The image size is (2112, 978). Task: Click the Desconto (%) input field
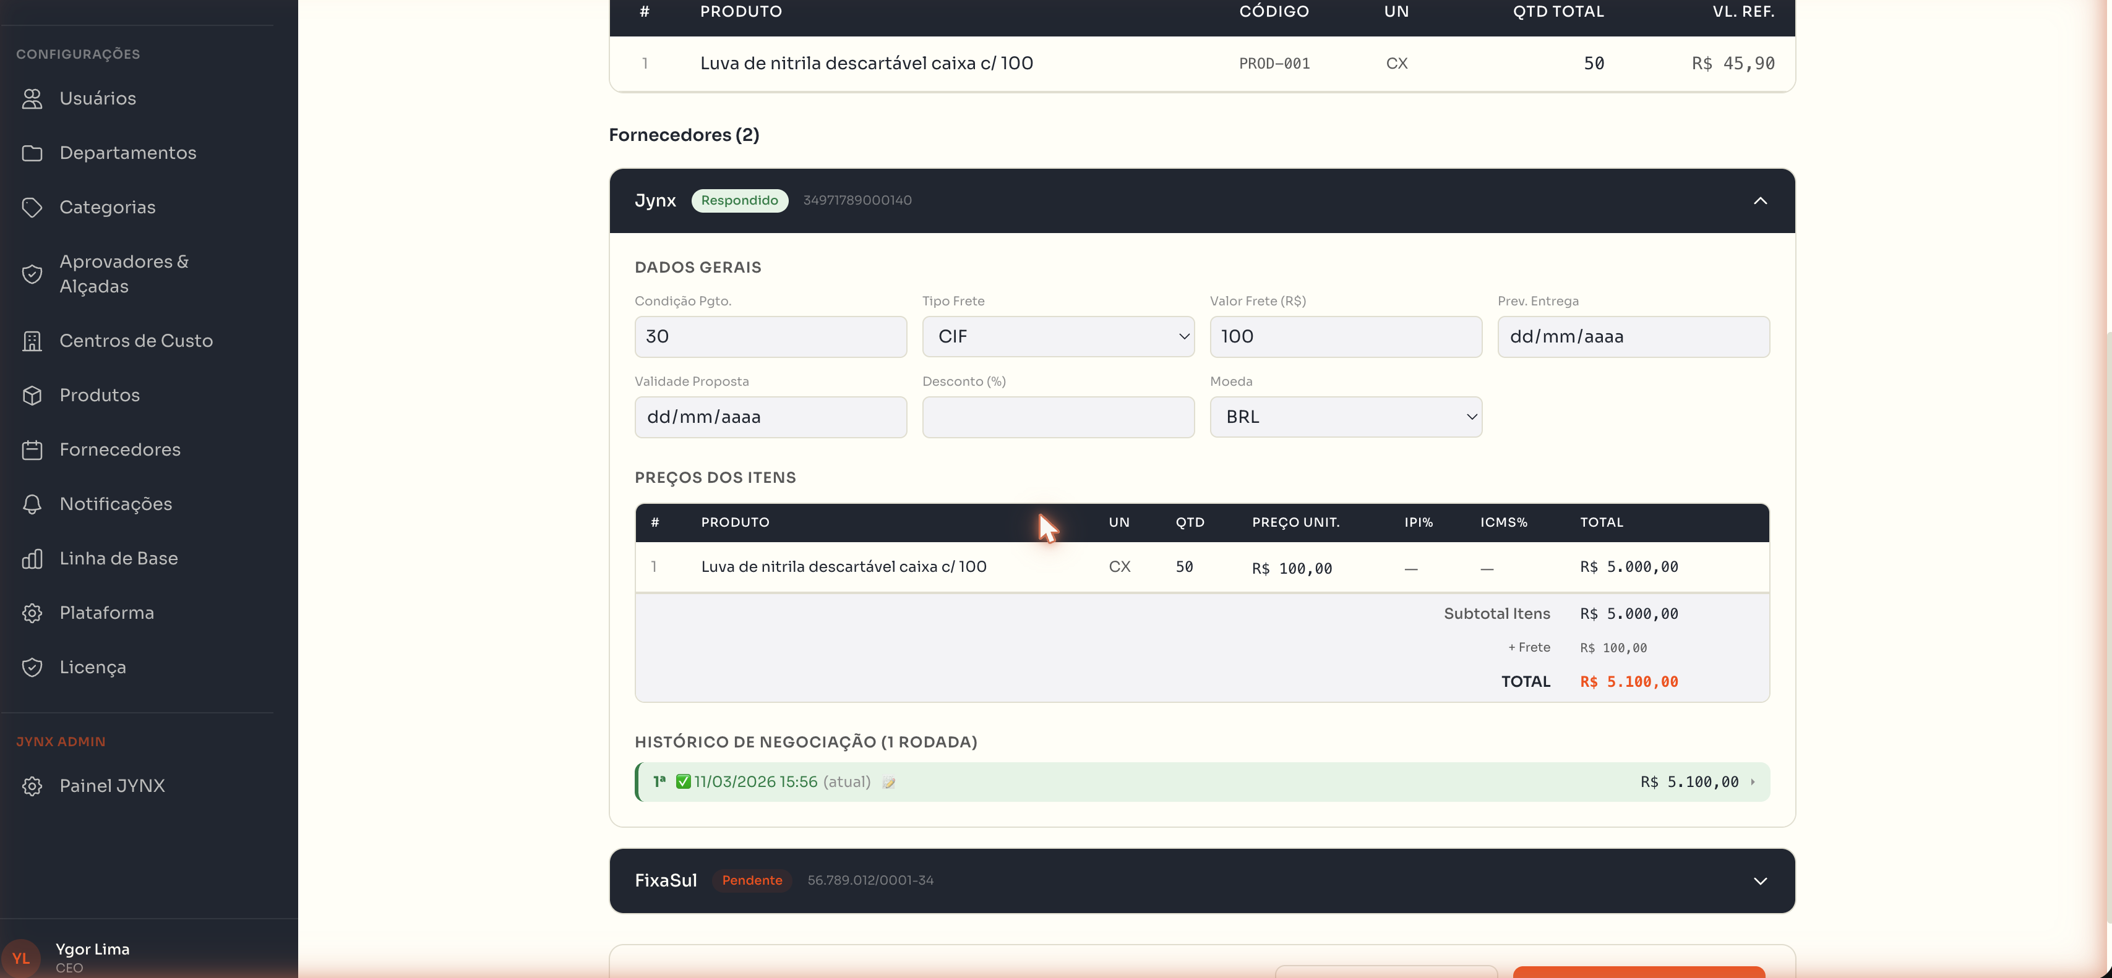point(1058,417)
